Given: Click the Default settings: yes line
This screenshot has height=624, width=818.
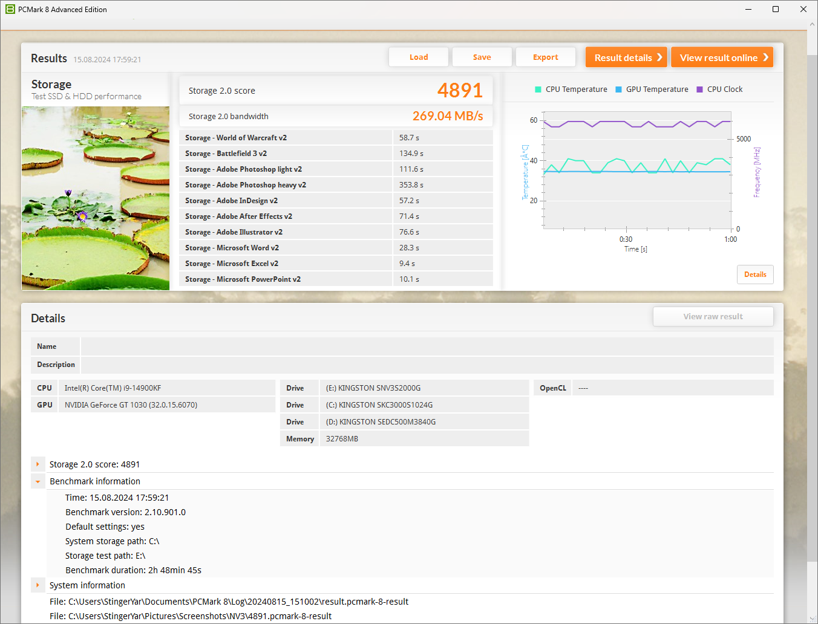Looking at the screenshot, I should 105,527.
